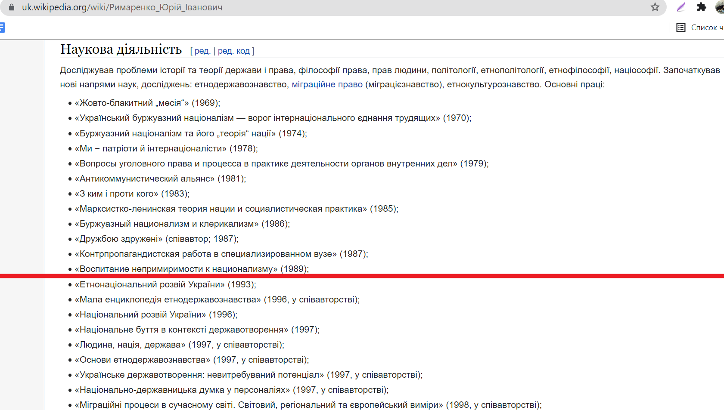Viewport: 724px width, 410px height.
Task: Click the address bar URL text
Action: click(x=122, y=7)
